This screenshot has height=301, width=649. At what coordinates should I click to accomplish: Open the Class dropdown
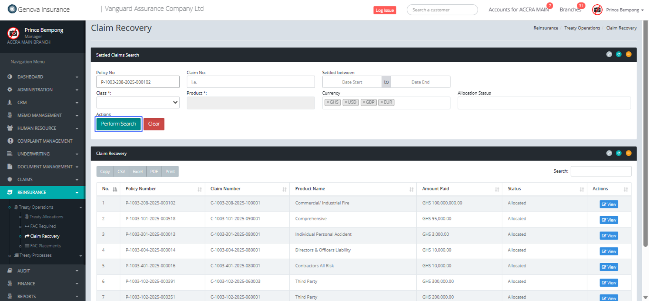tap(138, 103)
